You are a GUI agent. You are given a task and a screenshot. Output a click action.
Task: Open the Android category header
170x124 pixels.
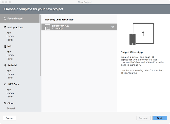click(x=12, y=65)
